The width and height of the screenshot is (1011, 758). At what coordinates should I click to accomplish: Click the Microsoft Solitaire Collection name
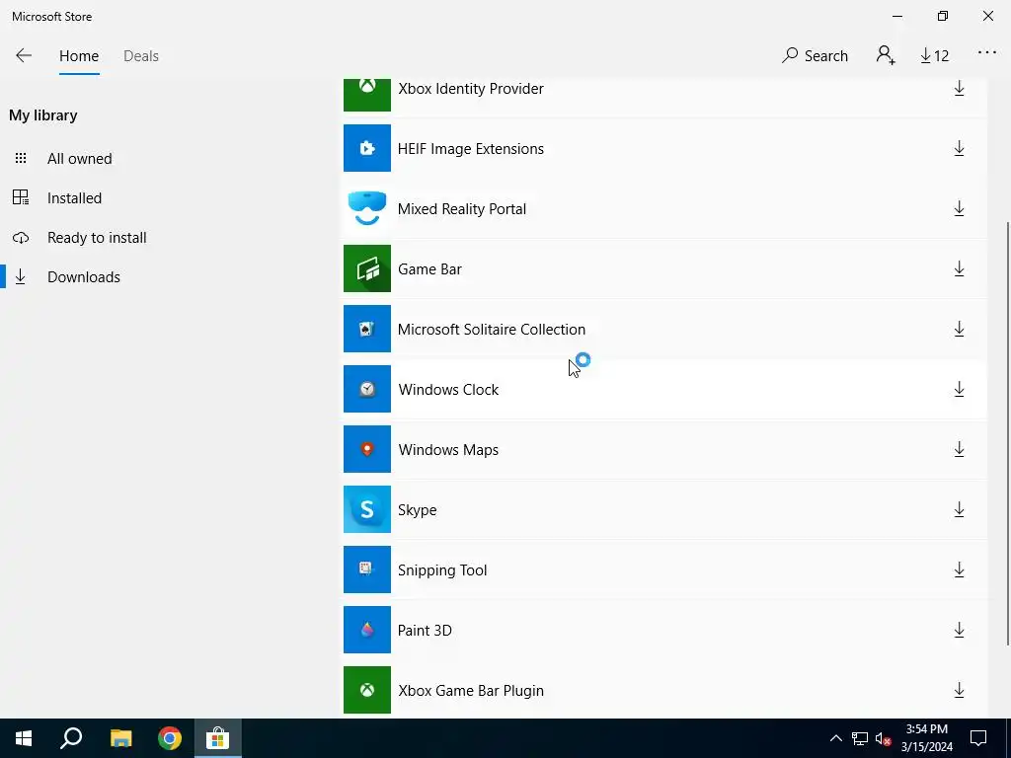coord(492,330)
